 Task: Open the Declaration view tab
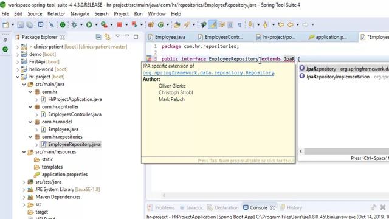[x=223, y=207]
